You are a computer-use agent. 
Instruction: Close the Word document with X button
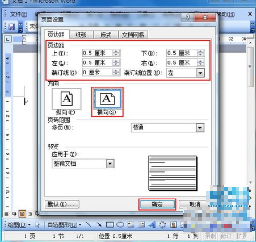point(250,14)
